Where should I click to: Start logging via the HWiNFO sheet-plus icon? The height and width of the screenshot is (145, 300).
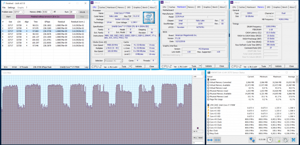pos(277,140)
